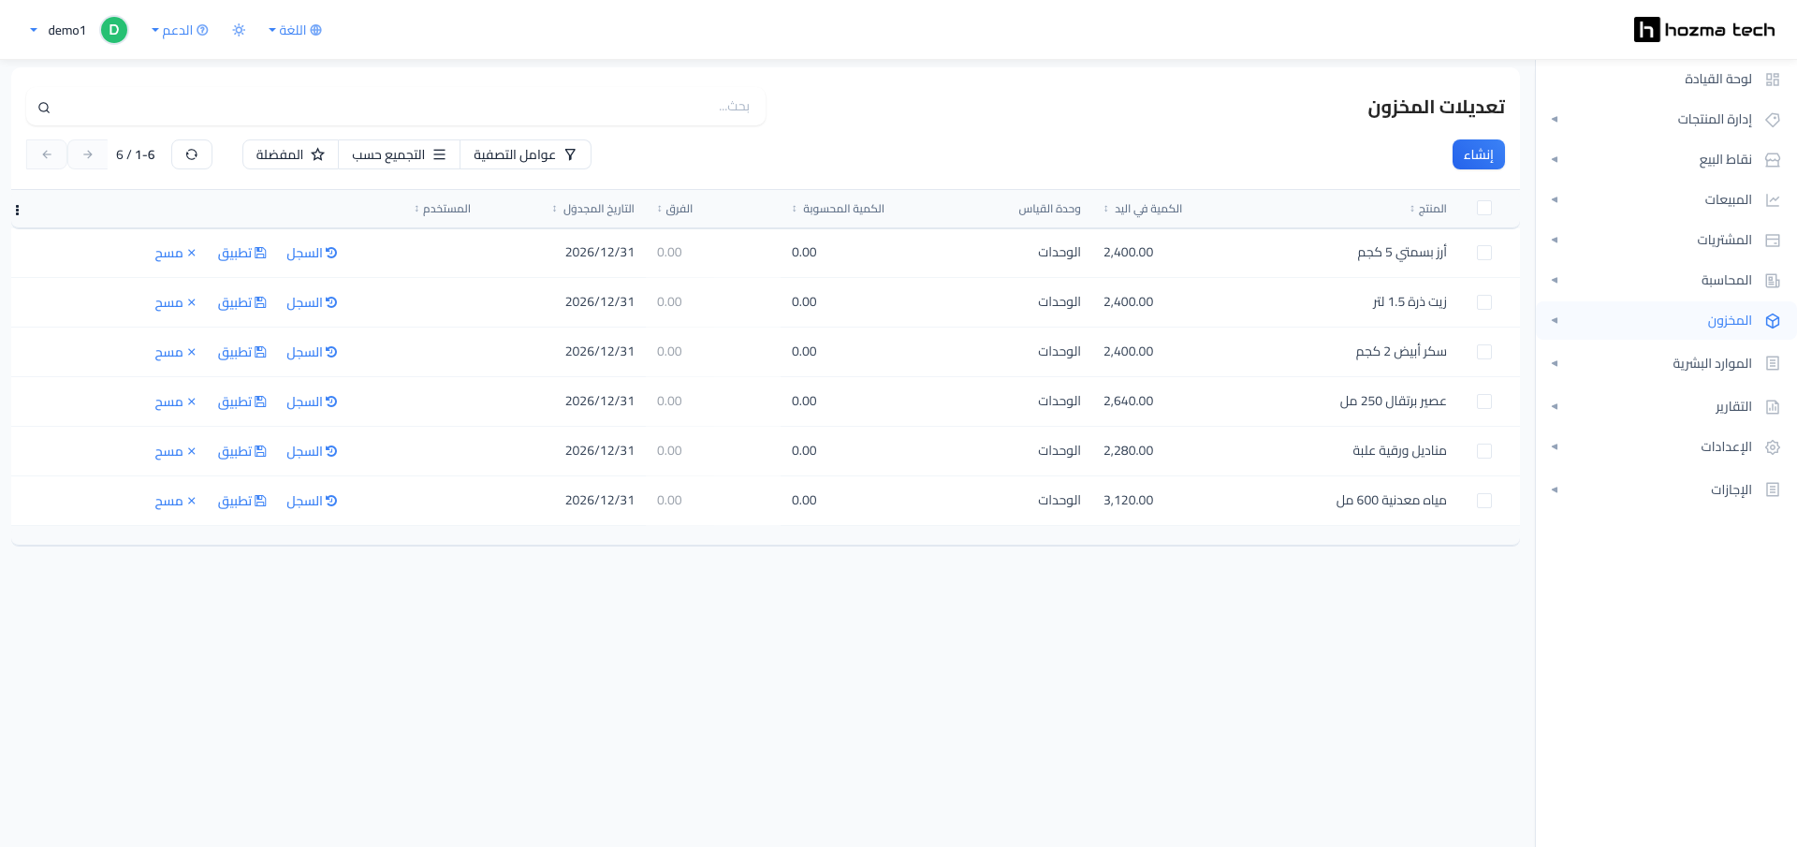Click the hozma tech logo

(x=1704, y=30)
